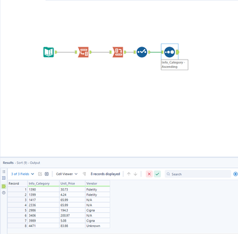
Task: Select Vendor Cigna in record 5
Action: pyautogui.click(x=98, y=210)
